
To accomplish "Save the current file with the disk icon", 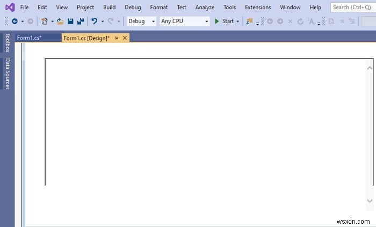I will [x=70, y=22].
